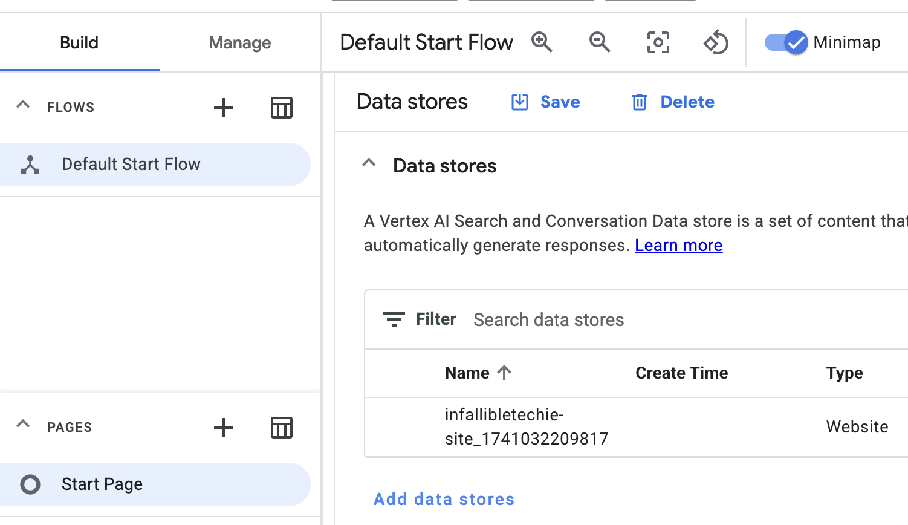Click the Start Page circle icon

[x=30, y=484]
